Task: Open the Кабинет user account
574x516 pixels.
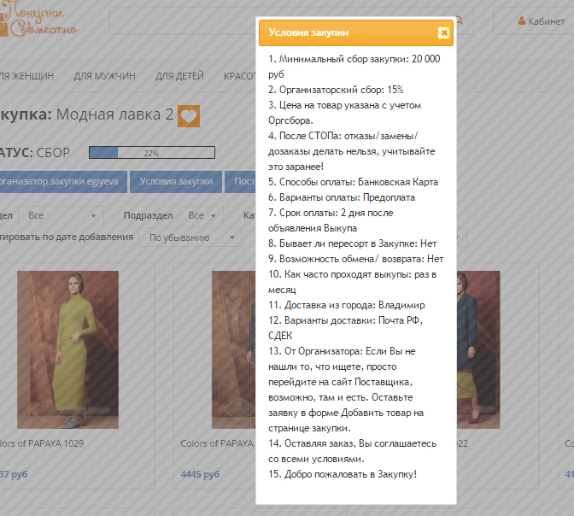Action: click(x=541, y=21)
